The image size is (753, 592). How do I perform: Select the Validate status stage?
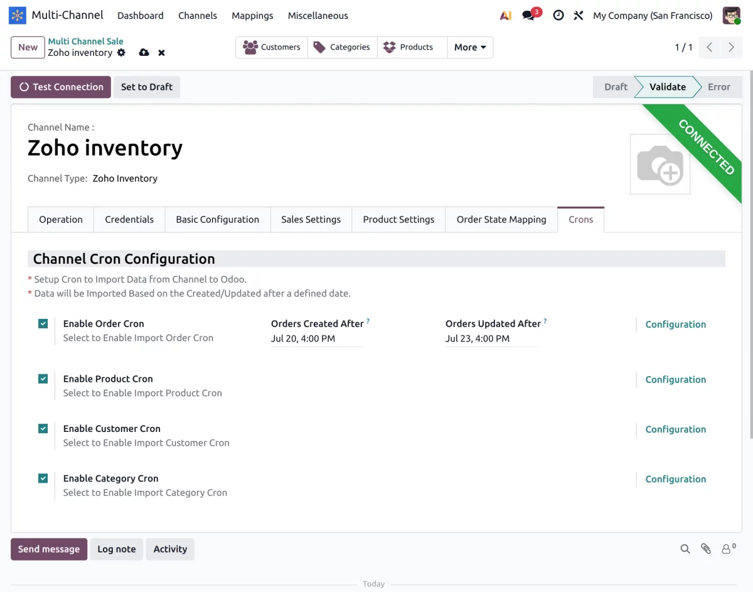click(x=668, y=87)
